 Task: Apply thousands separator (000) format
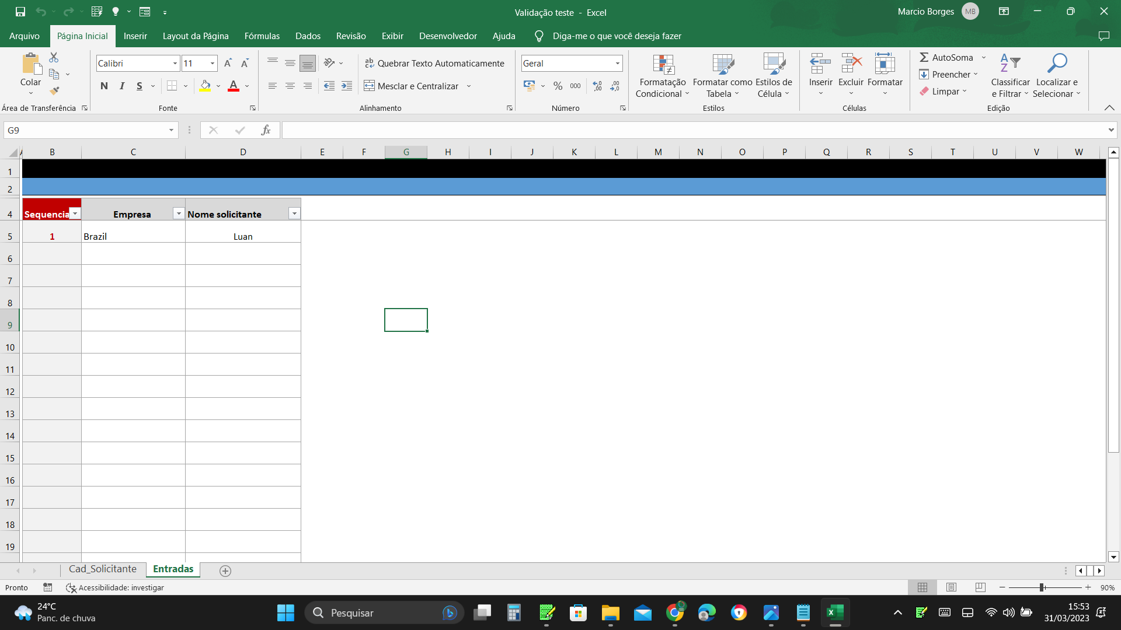tap(576, 86)
